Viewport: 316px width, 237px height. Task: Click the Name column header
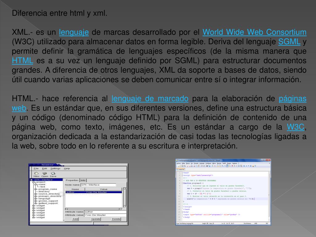pyautogui.click(x=75, y=189)
